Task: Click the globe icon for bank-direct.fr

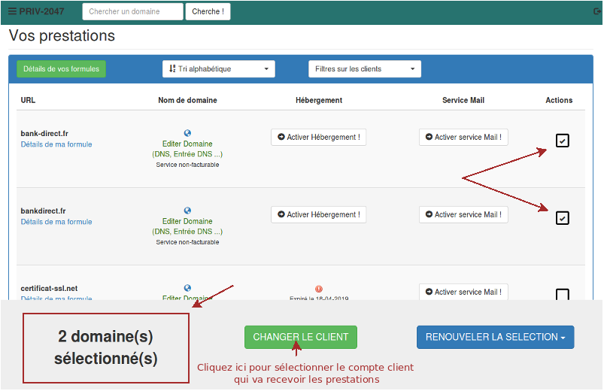Action: 187,133
